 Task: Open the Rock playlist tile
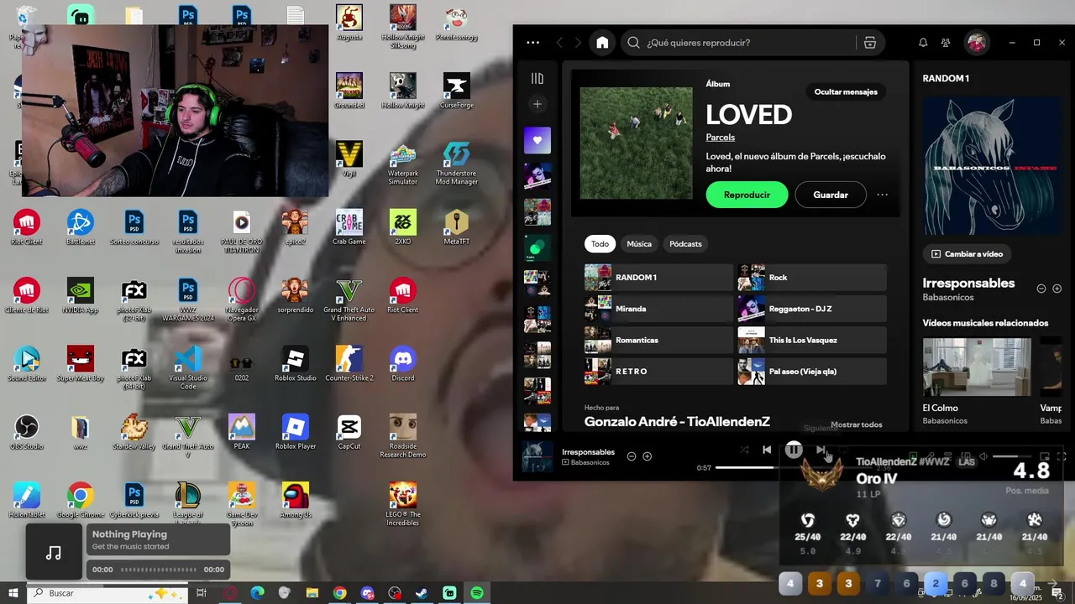click(812, 278)
